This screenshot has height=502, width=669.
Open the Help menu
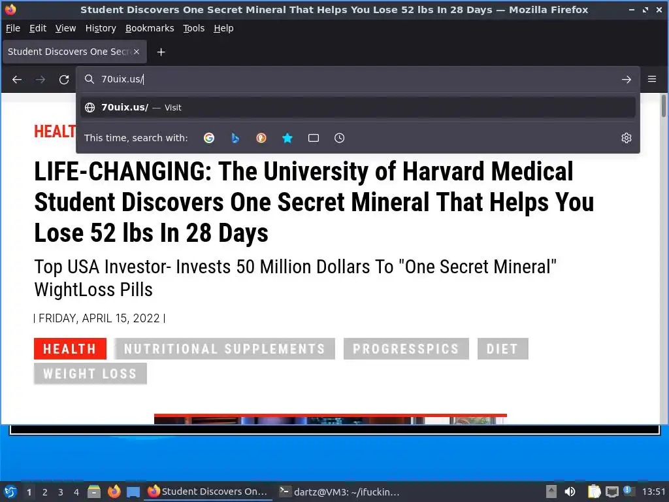point(223,28)
